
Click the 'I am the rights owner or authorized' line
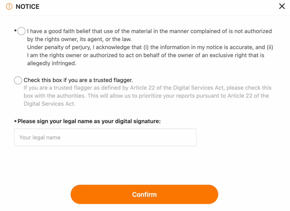point(146,55)
